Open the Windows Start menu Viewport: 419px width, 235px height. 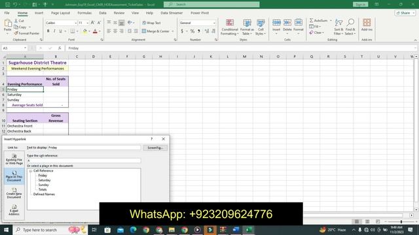click(x=6, y=230)
